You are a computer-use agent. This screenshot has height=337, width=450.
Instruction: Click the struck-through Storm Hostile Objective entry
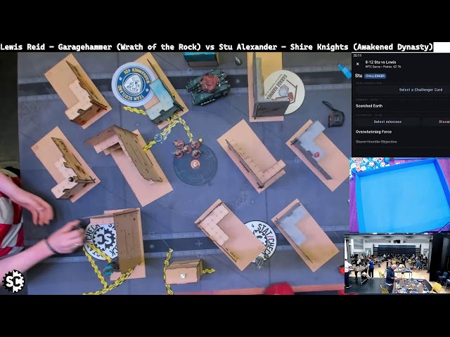376,142
